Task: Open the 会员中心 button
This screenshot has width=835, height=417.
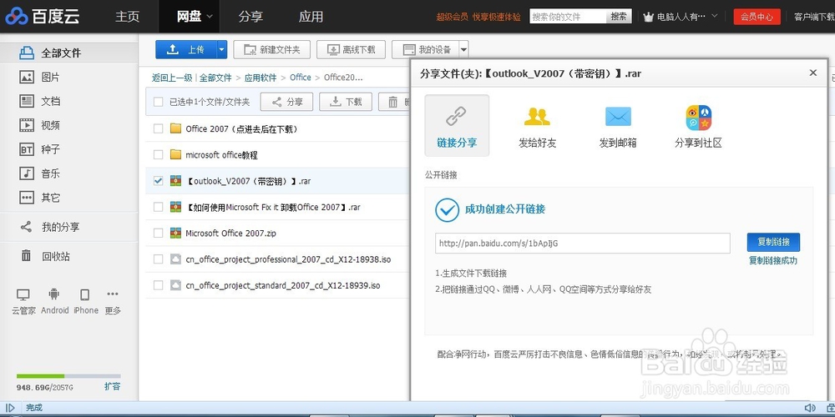Action: (757, 17)
